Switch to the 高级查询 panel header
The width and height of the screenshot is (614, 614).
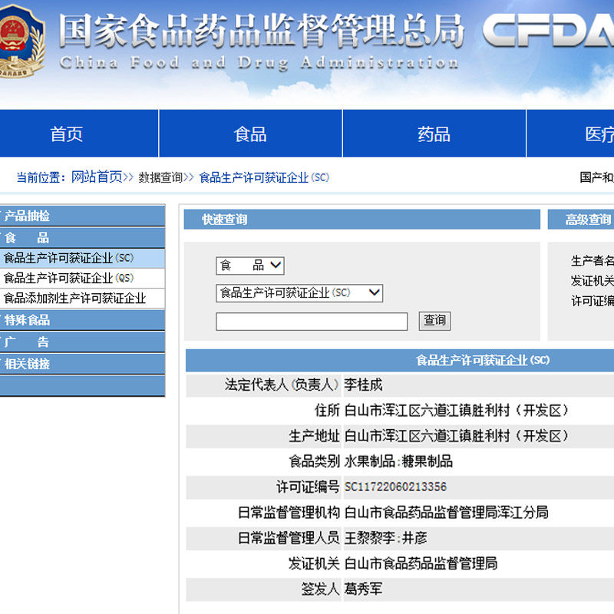click(581, 220)
